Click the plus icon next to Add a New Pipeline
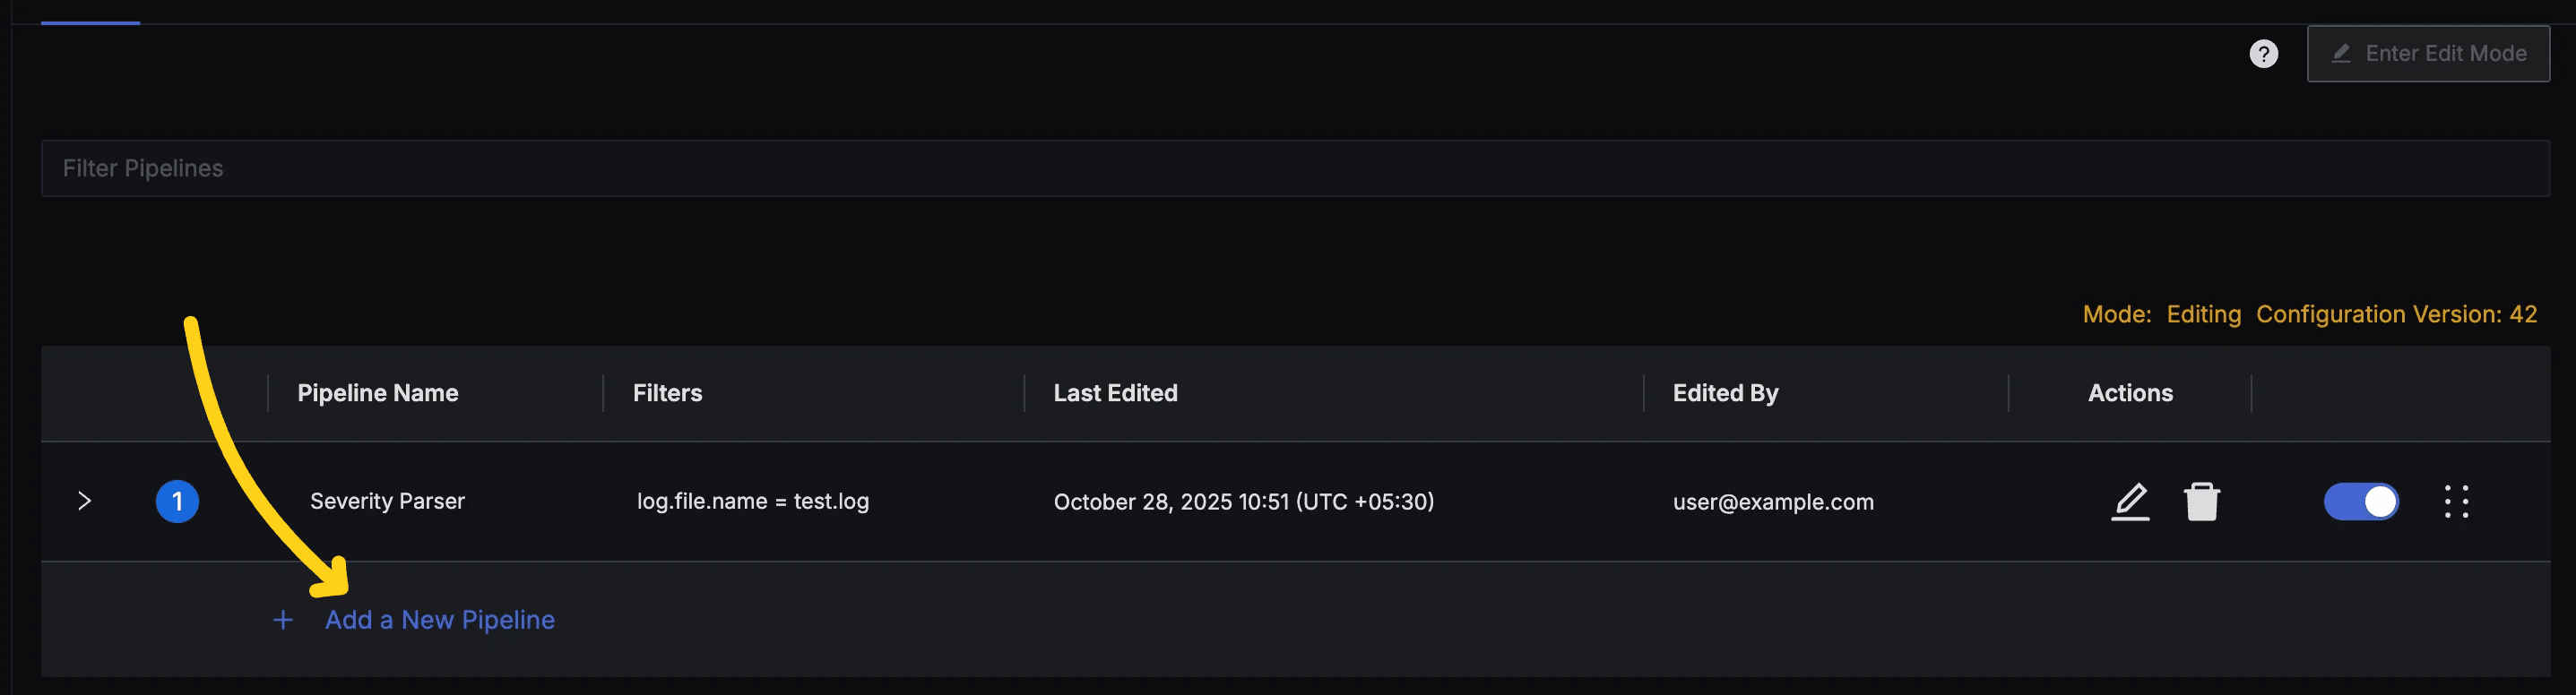The height and width of the screenshot is (695, 2576). click(x=283, y=619)
